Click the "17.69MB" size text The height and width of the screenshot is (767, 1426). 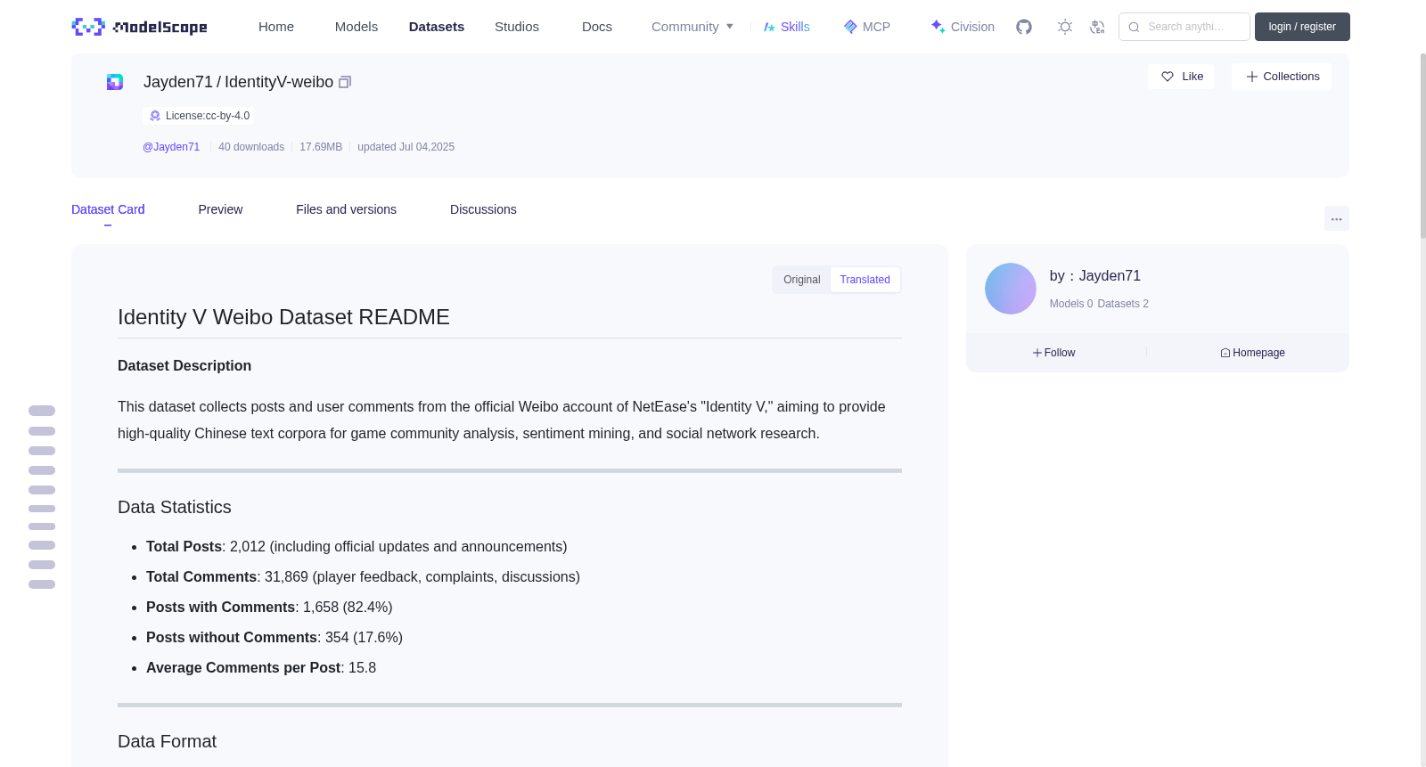[321, 147]
